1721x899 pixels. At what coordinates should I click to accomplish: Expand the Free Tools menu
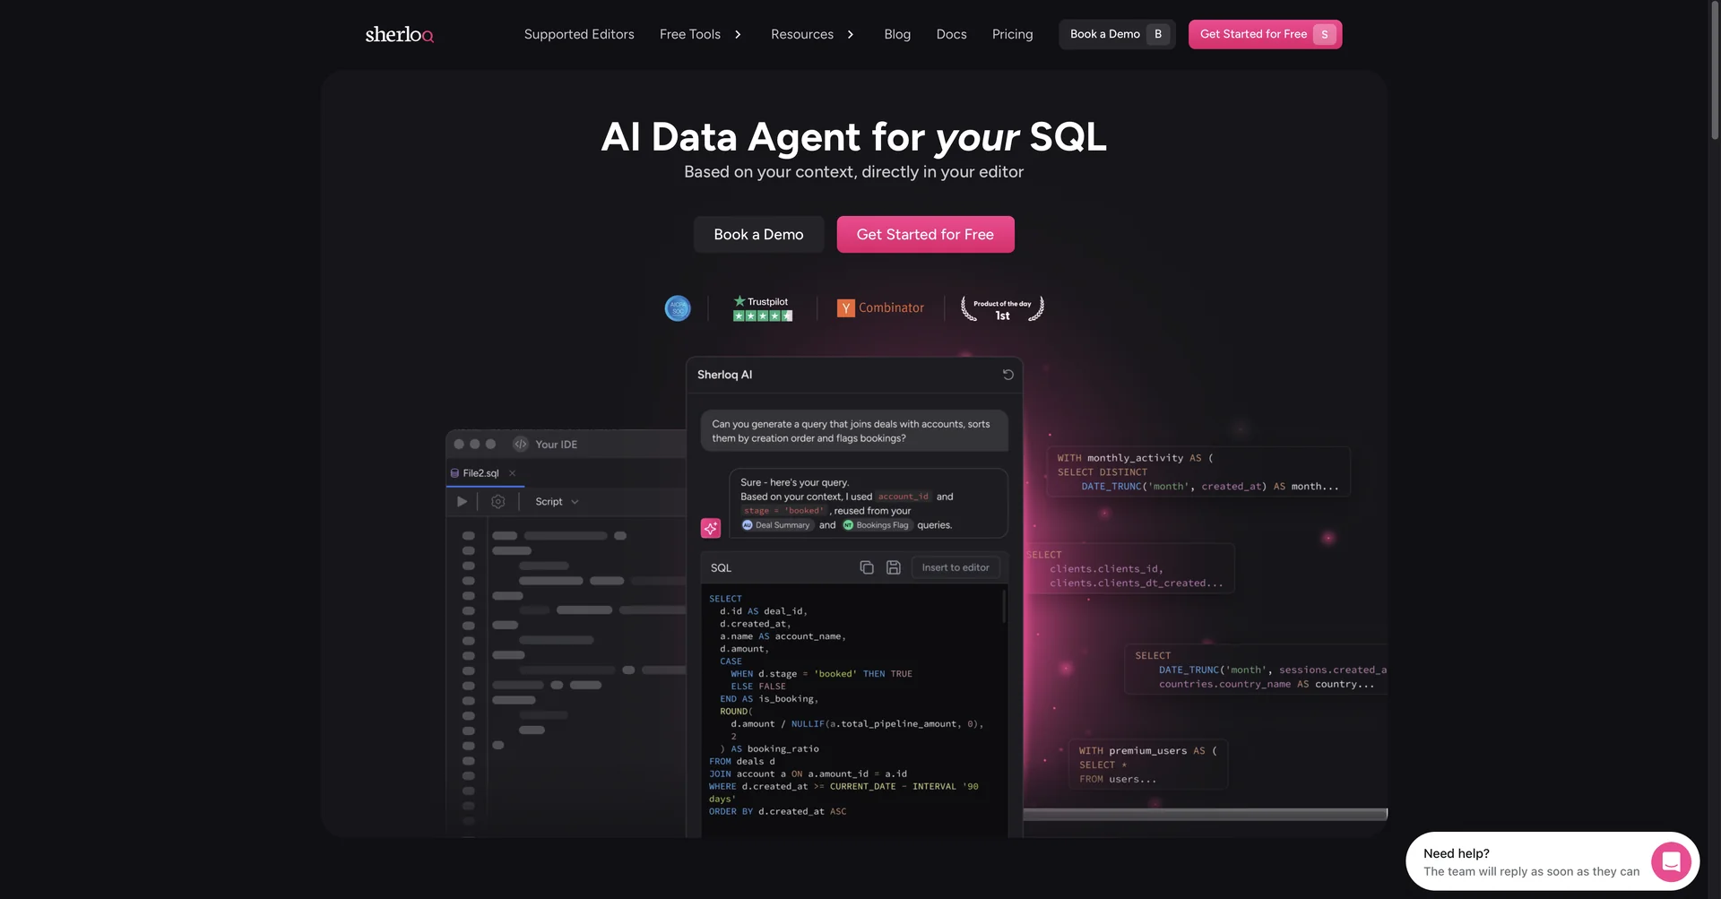699,34
